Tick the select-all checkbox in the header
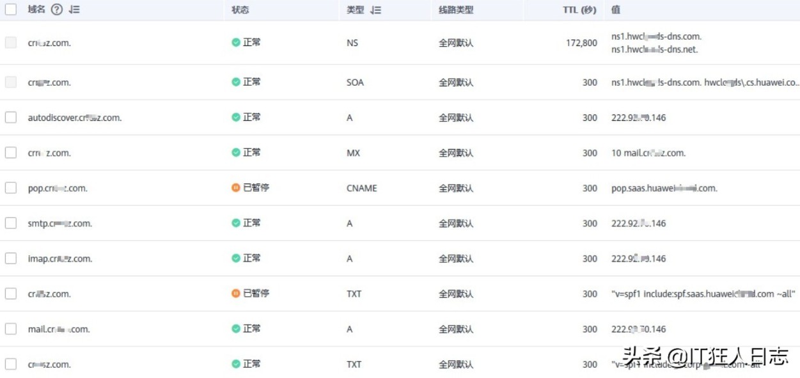Image resolution: width=800 pixels, height=378 pixels. tap(11, 10)
